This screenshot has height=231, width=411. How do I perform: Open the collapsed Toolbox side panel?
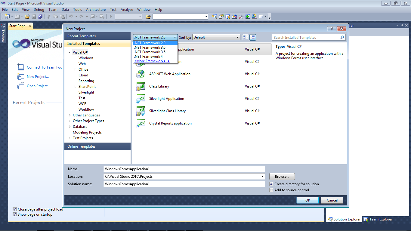pos(3,33)
